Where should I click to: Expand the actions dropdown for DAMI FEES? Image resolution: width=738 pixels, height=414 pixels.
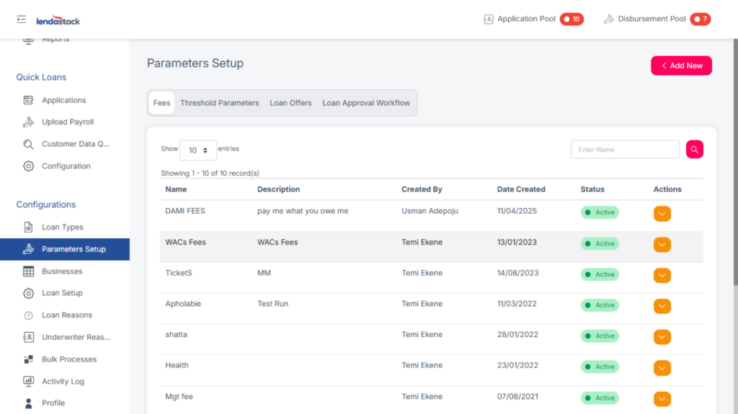662,214
